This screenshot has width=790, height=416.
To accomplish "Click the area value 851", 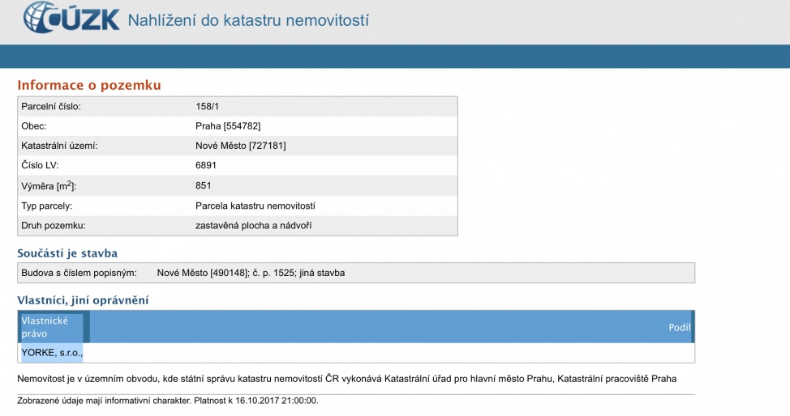I will coord(204,185).
